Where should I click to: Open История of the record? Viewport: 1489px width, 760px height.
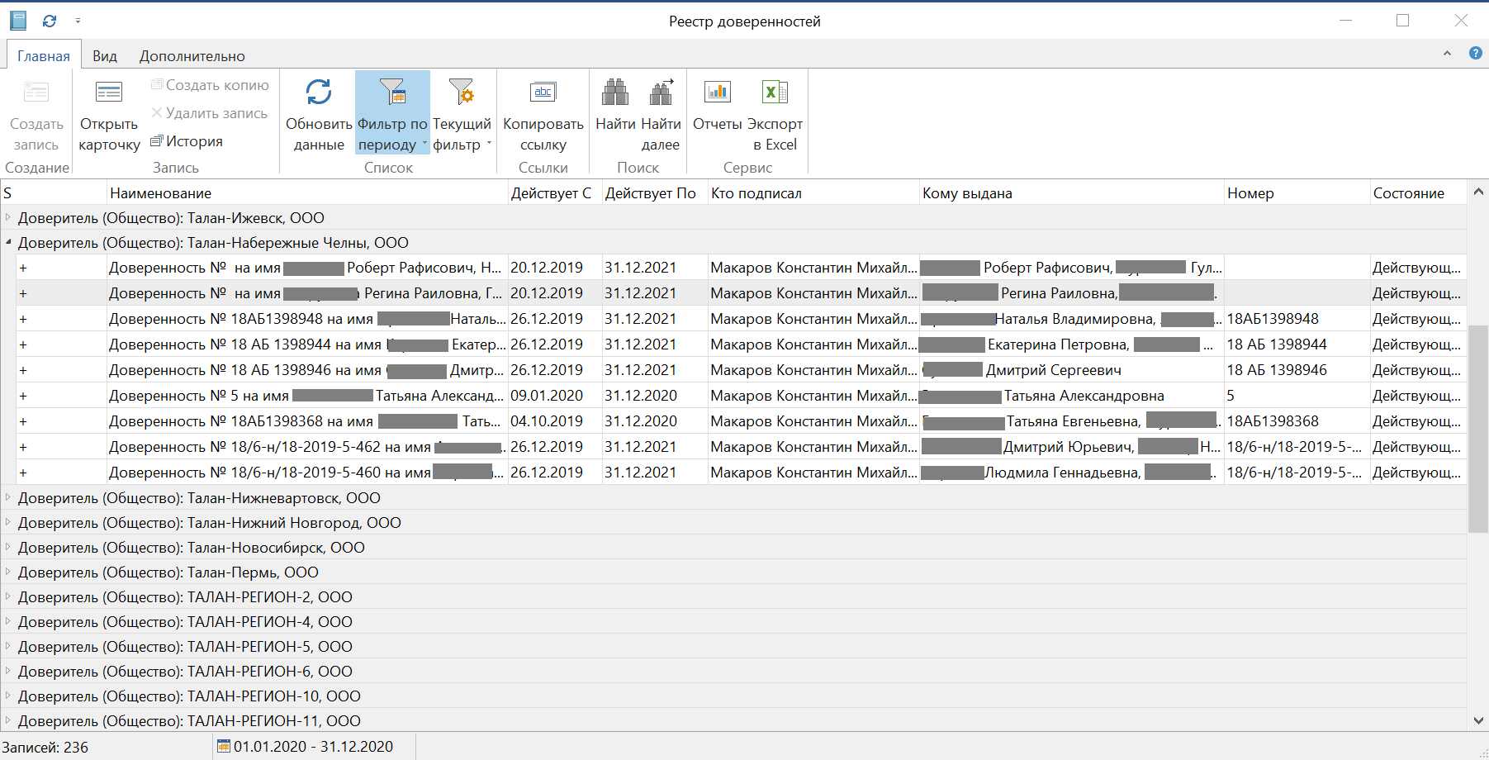[x=187, y=141]
